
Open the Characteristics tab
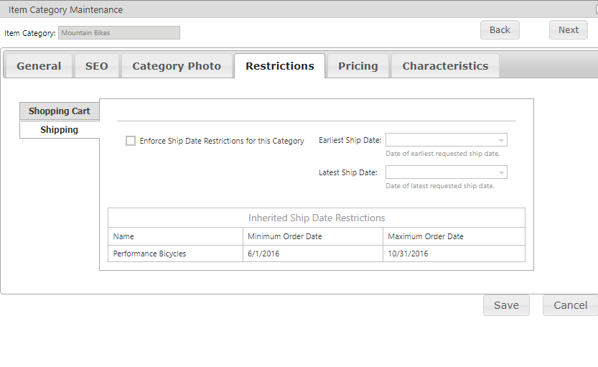445,66
